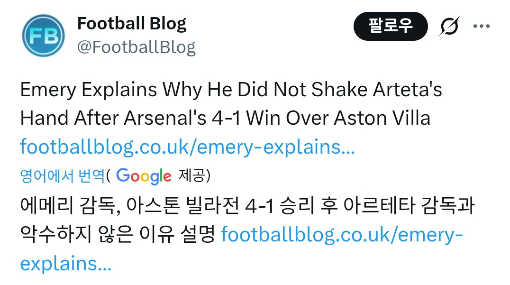The image size is (510, 285).
Task: Click the Football Blog profile avatar
Action: pyautogui.click(x=43, y=33)
